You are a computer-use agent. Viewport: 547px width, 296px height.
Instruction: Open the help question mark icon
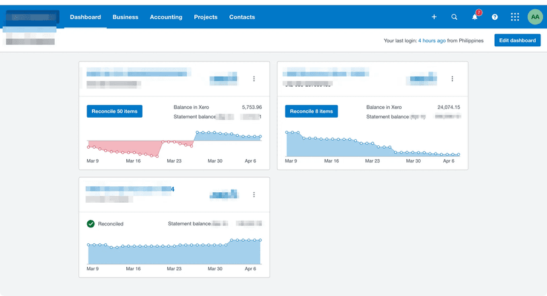point(495,17)
